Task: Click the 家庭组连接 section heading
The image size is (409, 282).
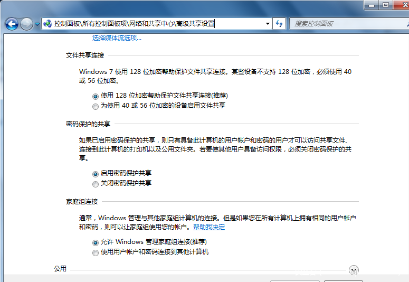Action: pos(82,201)
